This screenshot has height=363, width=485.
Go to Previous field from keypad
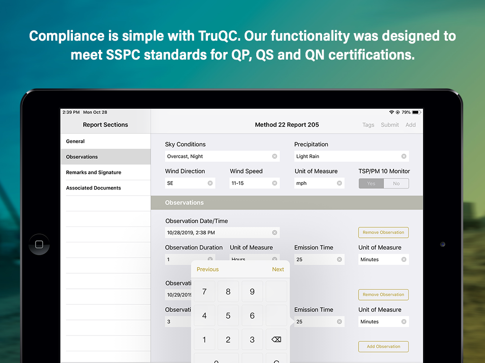[x=207, y=269]
